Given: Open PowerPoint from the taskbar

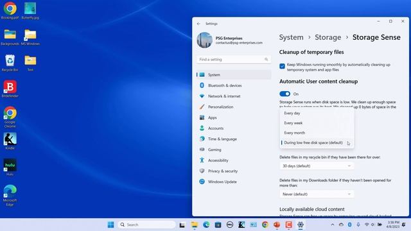Looking at the screenshot, I should click(277, 225).
